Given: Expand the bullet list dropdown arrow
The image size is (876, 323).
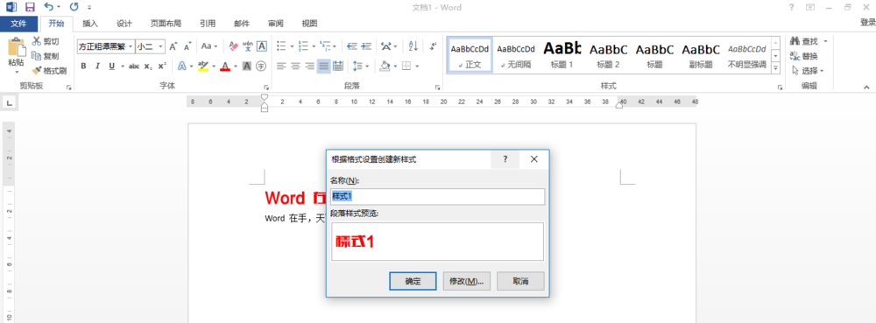Looking at the screenshot, I should tap(291, 46).
